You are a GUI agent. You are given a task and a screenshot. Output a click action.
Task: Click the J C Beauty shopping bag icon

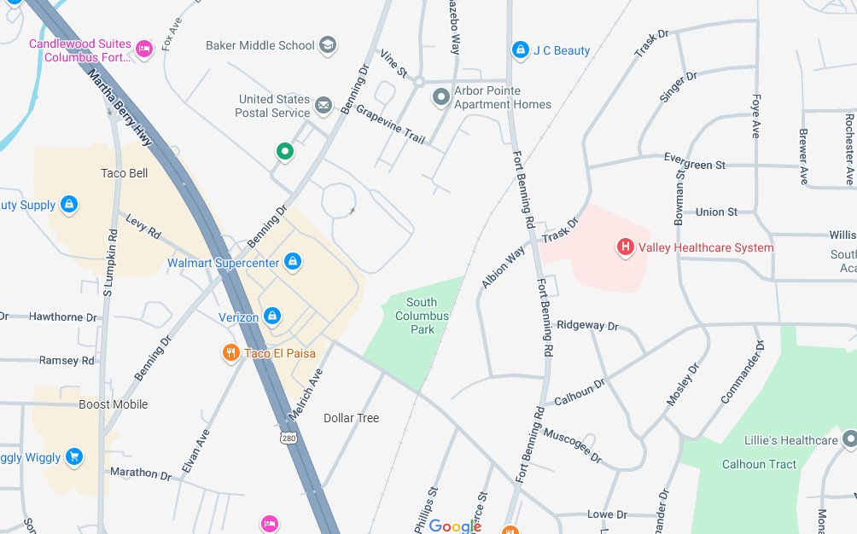521,49
